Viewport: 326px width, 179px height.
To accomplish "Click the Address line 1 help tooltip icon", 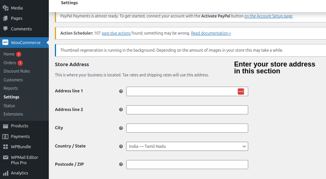I will click(121, 91).
